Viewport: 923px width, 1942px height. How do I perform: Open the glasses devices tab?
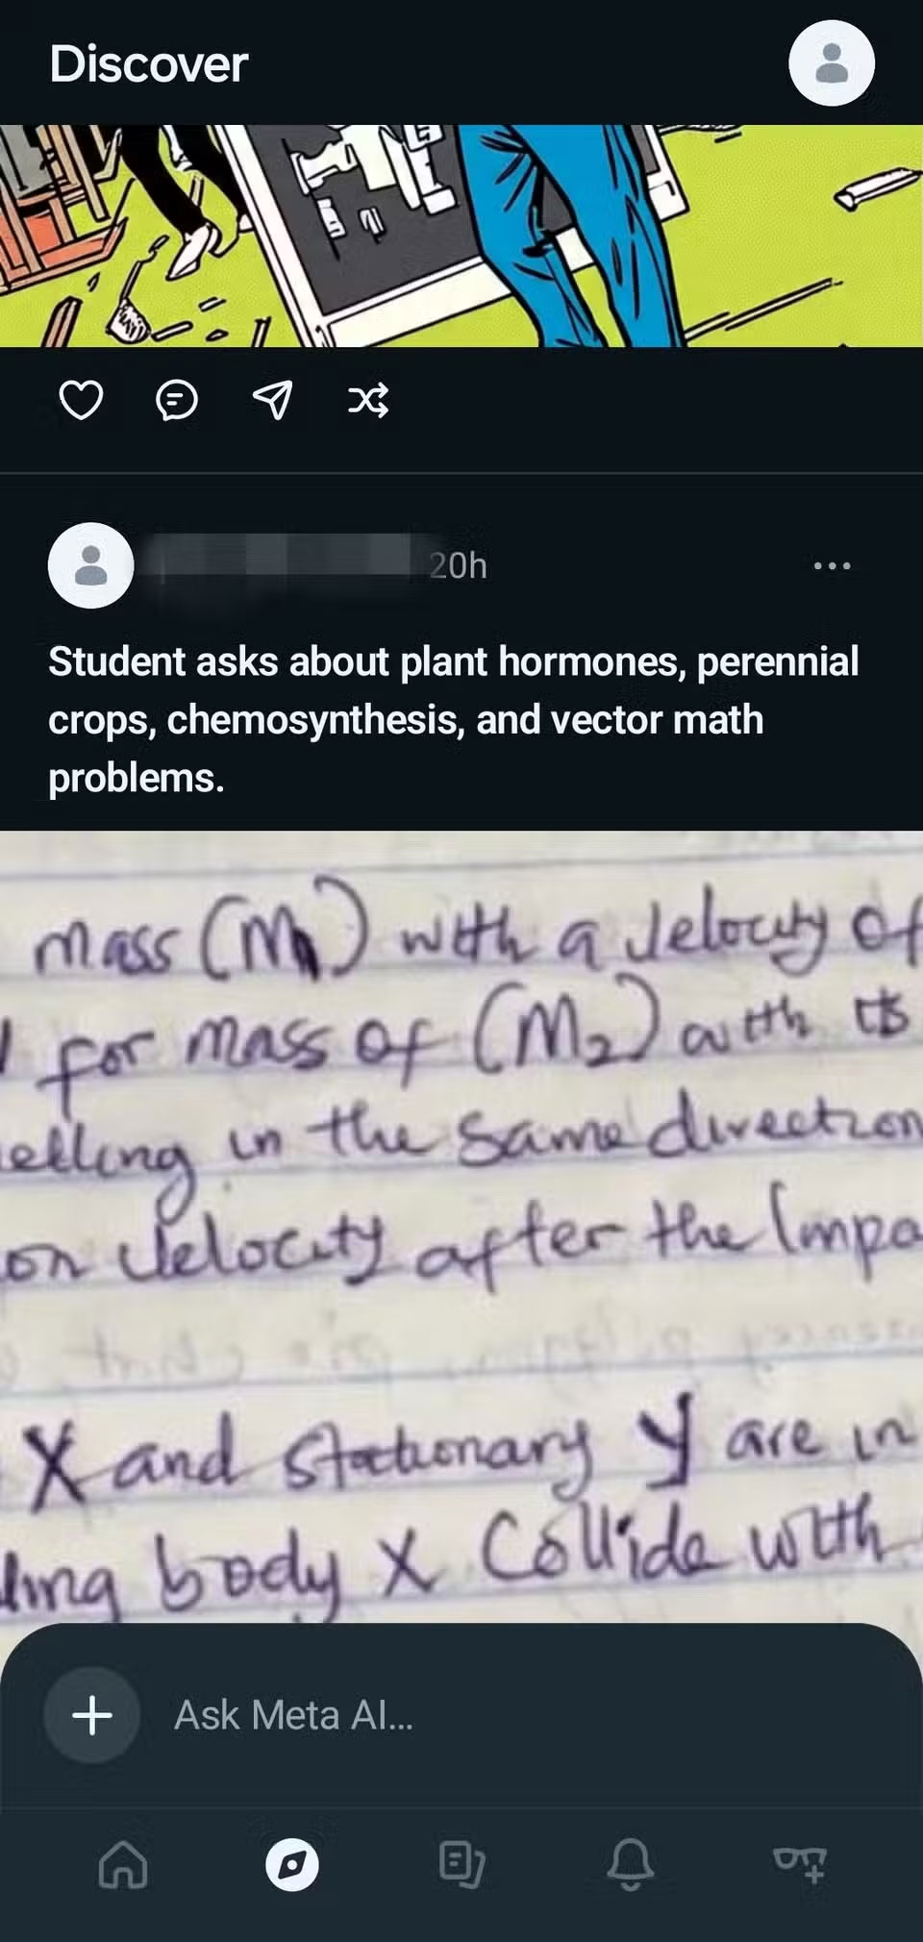pos(800,1863)
